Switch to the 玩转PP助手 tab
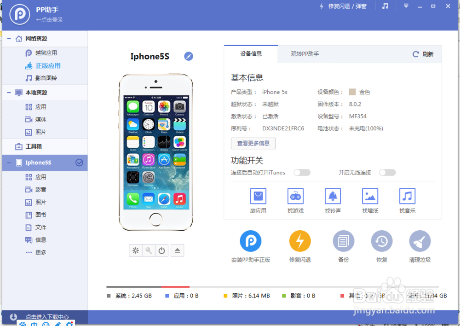The width and height of the screenshot is (460, 326). [305, 54]
